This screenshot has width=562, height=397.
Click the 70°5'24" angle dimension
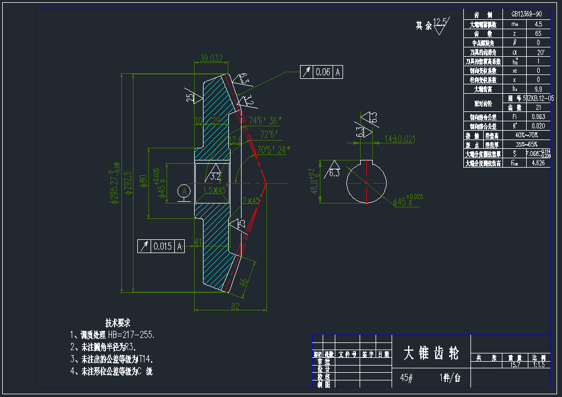[x=274, y=150]
